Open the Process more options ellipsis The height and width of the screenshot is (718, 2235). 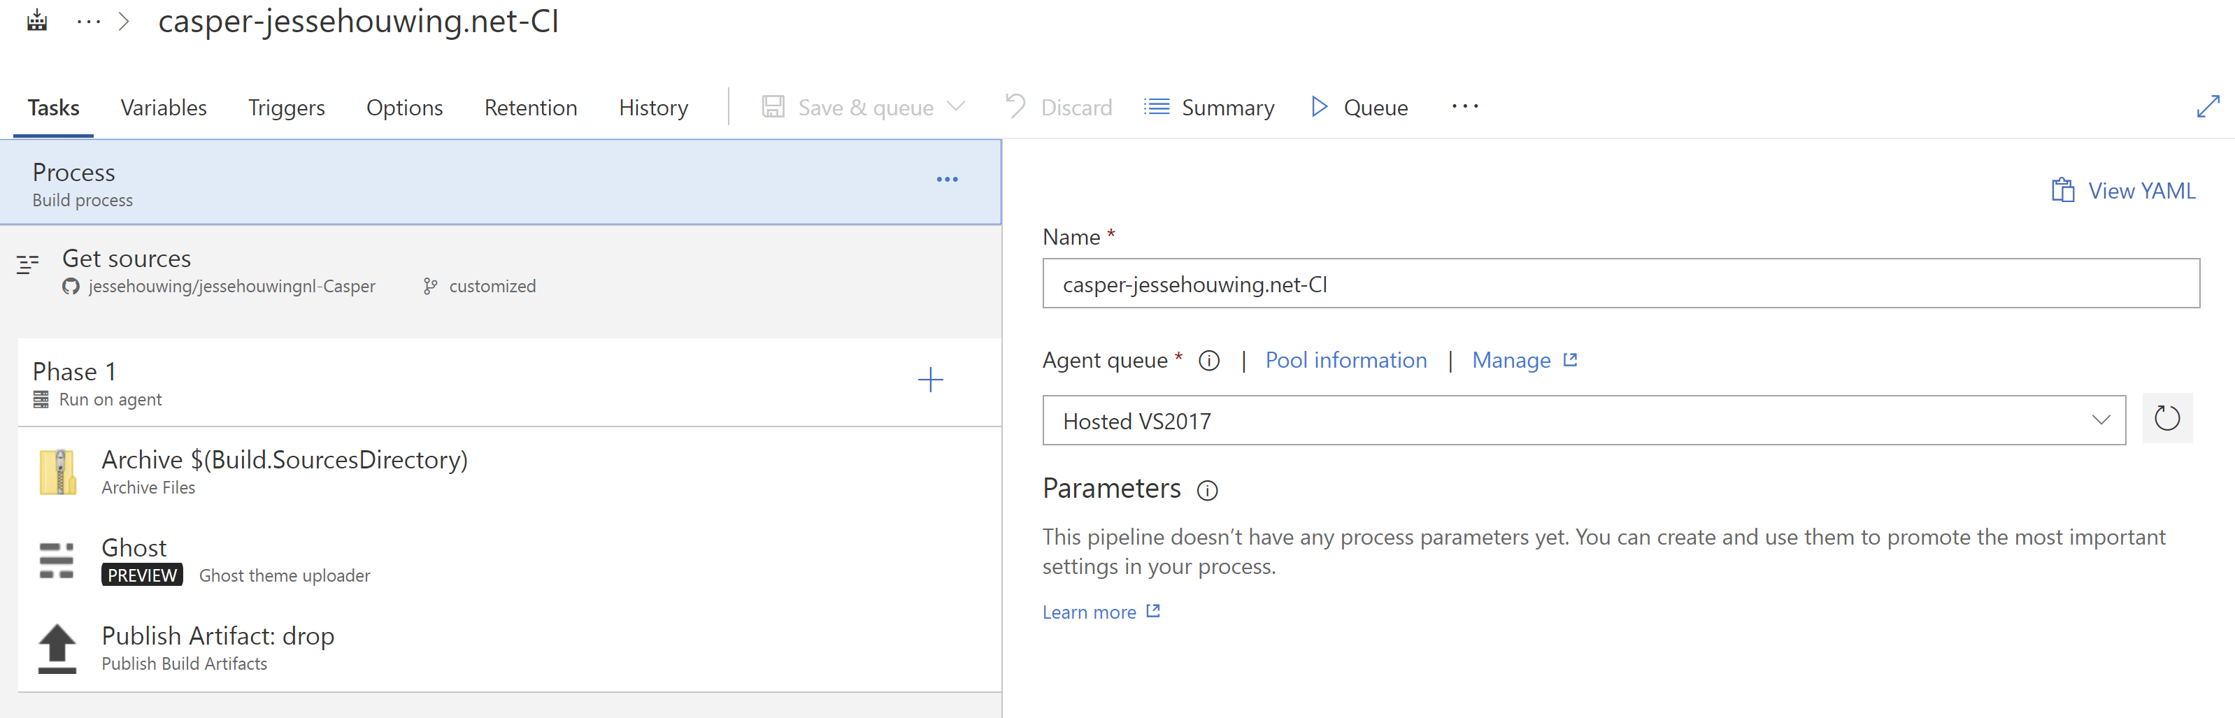pyautogui.click(x=947, y=180)
